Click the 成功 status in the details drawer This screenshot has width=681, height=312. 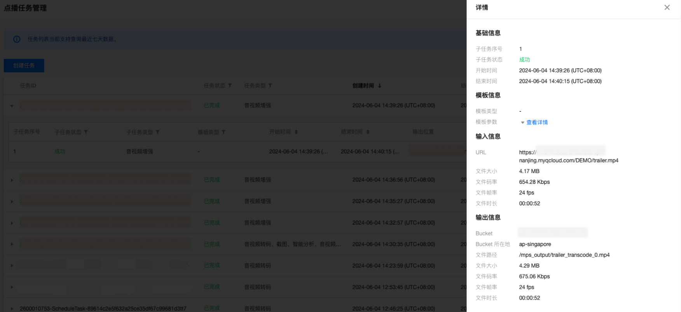(x=524, y=60)
